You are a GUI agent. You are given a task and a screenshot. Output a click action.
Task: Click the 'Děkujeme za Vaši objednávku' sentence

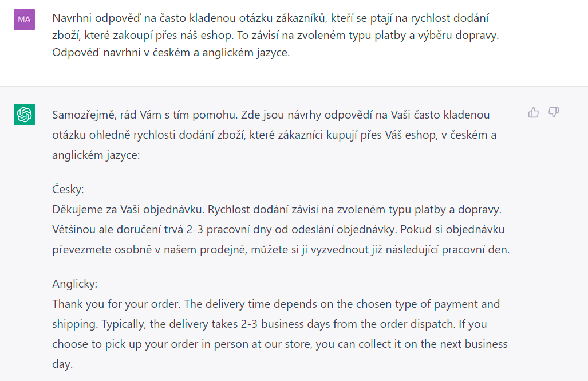pyautogui.click(x=128, y=210)
